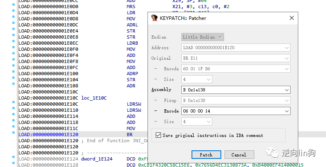Screen dimensions: 326x167
Task: Toggle Save original instructions in IDA comment
Action: (158, 135)
